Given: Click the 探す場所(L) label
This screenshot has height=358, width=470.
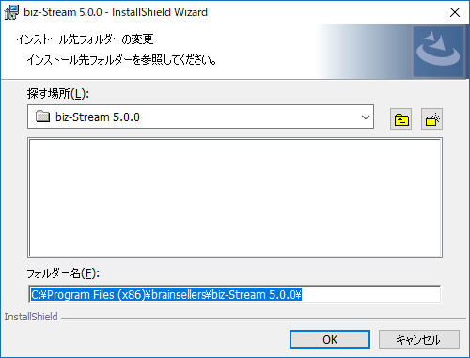Looking at the screenshot, I should pos(58,93).
